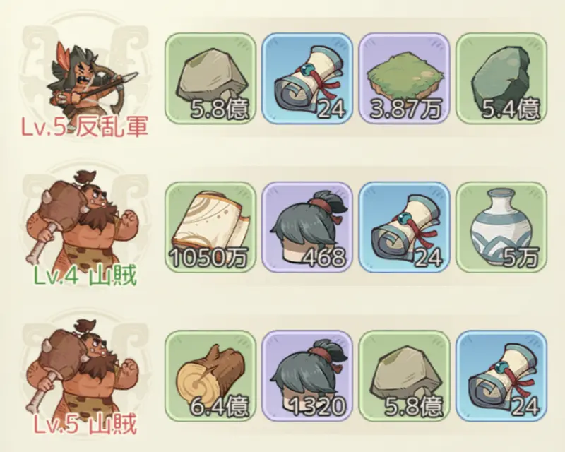Tap the scroll reward with 24 in 反乱軍 row
Viewport: 565px width, 452px height.
pyautogui.click(x=307, y=78)
